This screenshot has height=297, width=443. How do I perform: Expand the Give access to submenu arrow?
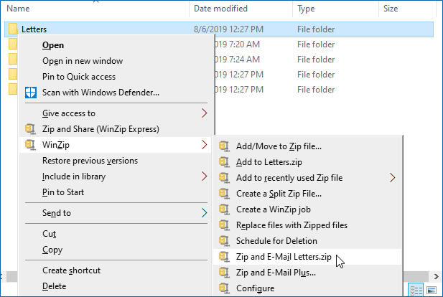click(204, 113)
